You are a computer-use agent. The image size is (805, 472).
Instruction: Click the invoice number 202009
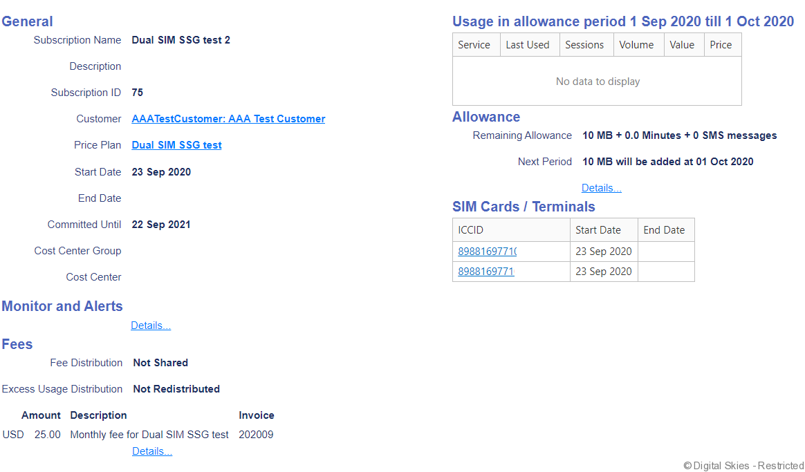[256, 435]
